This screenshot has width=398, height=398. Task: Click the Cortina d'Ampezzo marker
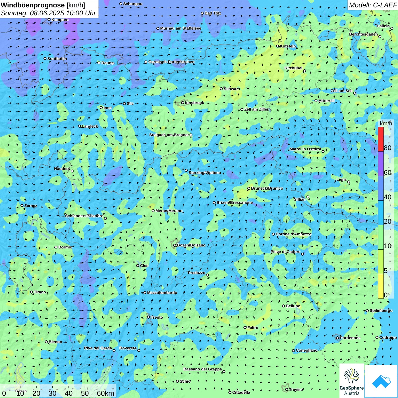[x=273, y=234]
